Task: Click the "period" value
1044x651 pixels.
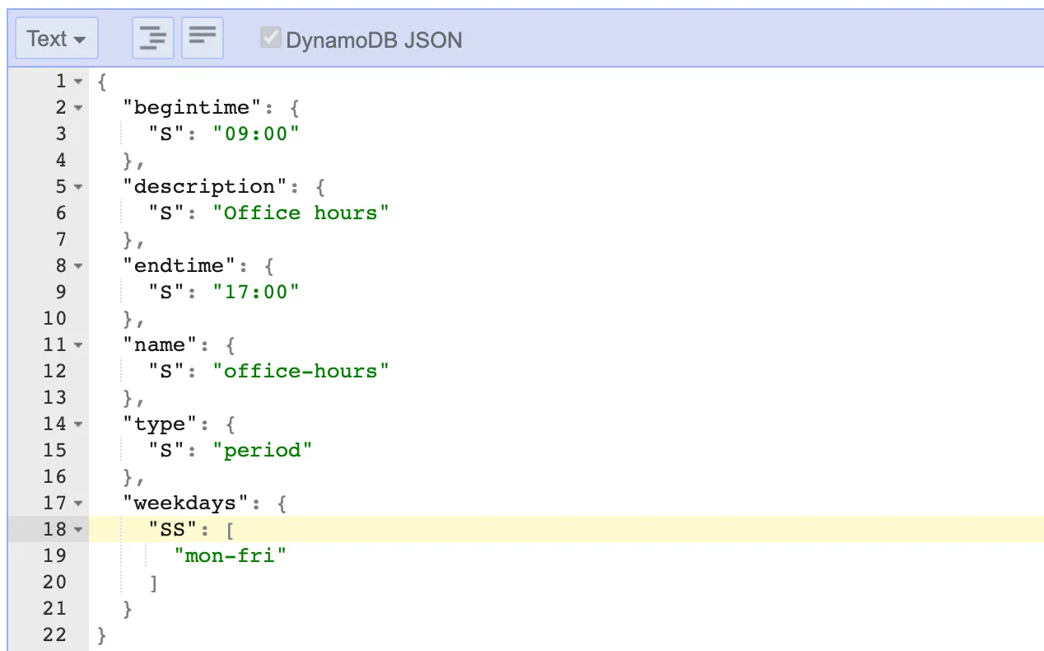Action: (x=263, y=450)
